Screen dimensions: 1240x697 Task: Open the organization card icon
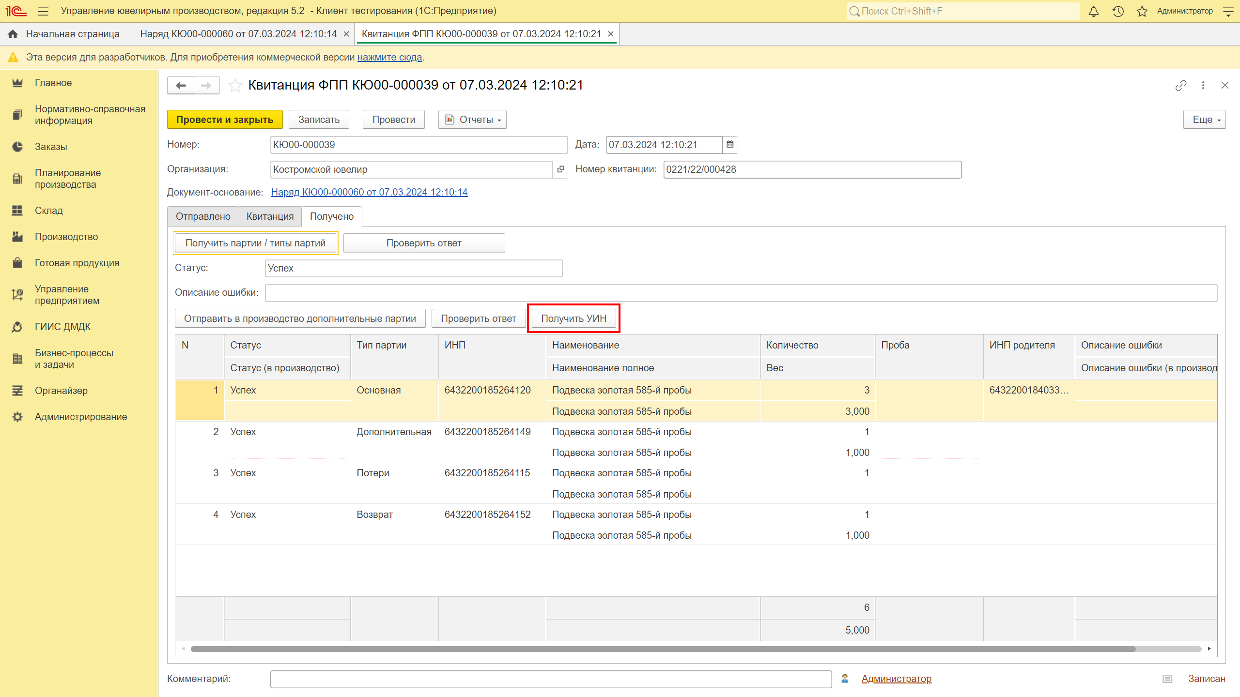(x=560, y=169)
